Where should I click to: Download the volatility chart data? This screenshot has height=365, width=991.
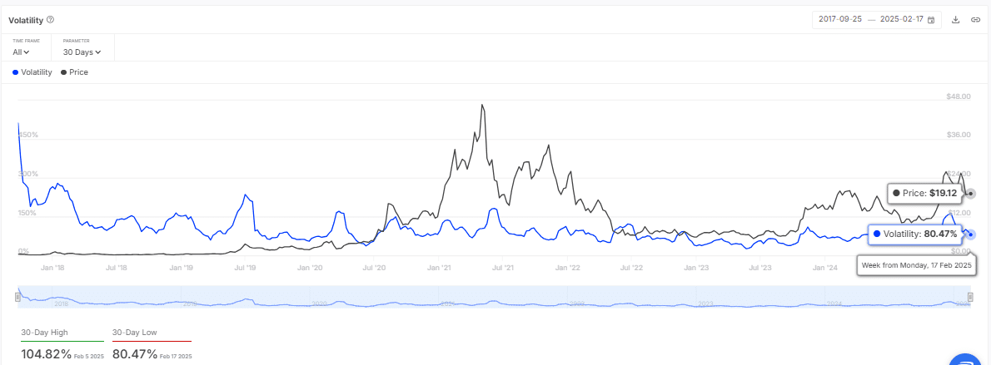pyautogui.click(x=956, y=19)
